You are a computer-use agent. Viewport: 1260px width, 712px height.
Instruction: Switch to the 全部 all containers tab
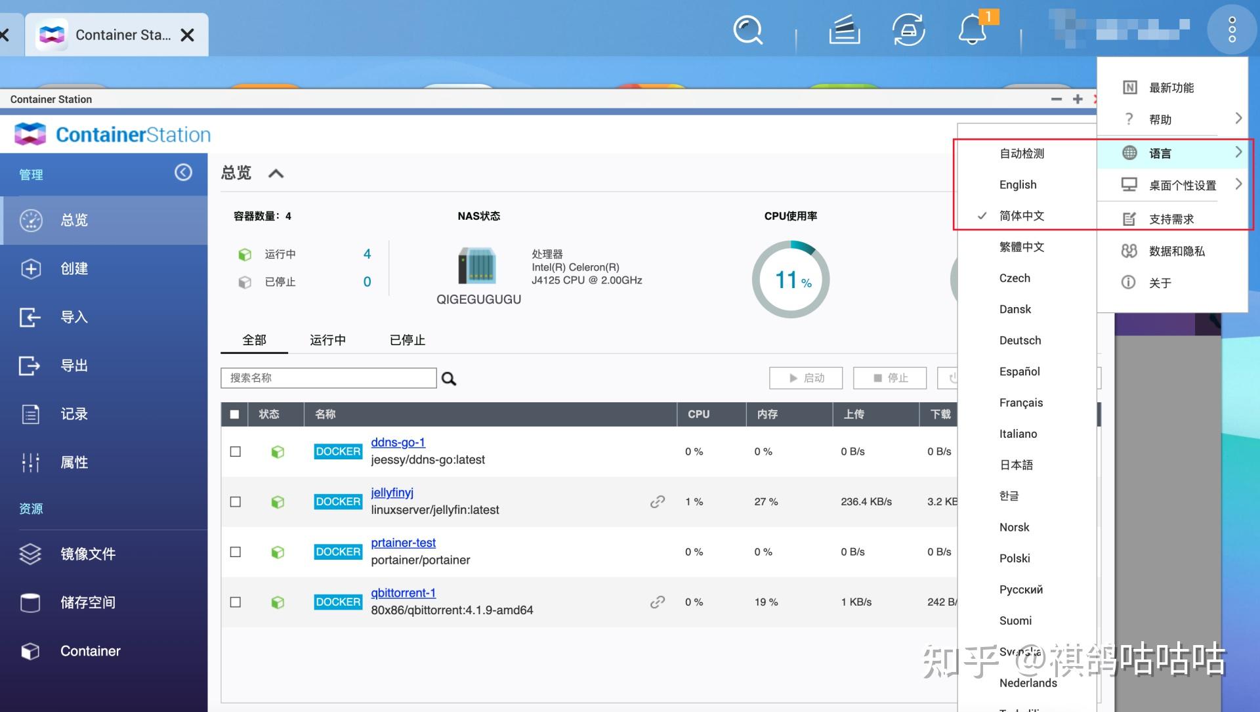254,340
